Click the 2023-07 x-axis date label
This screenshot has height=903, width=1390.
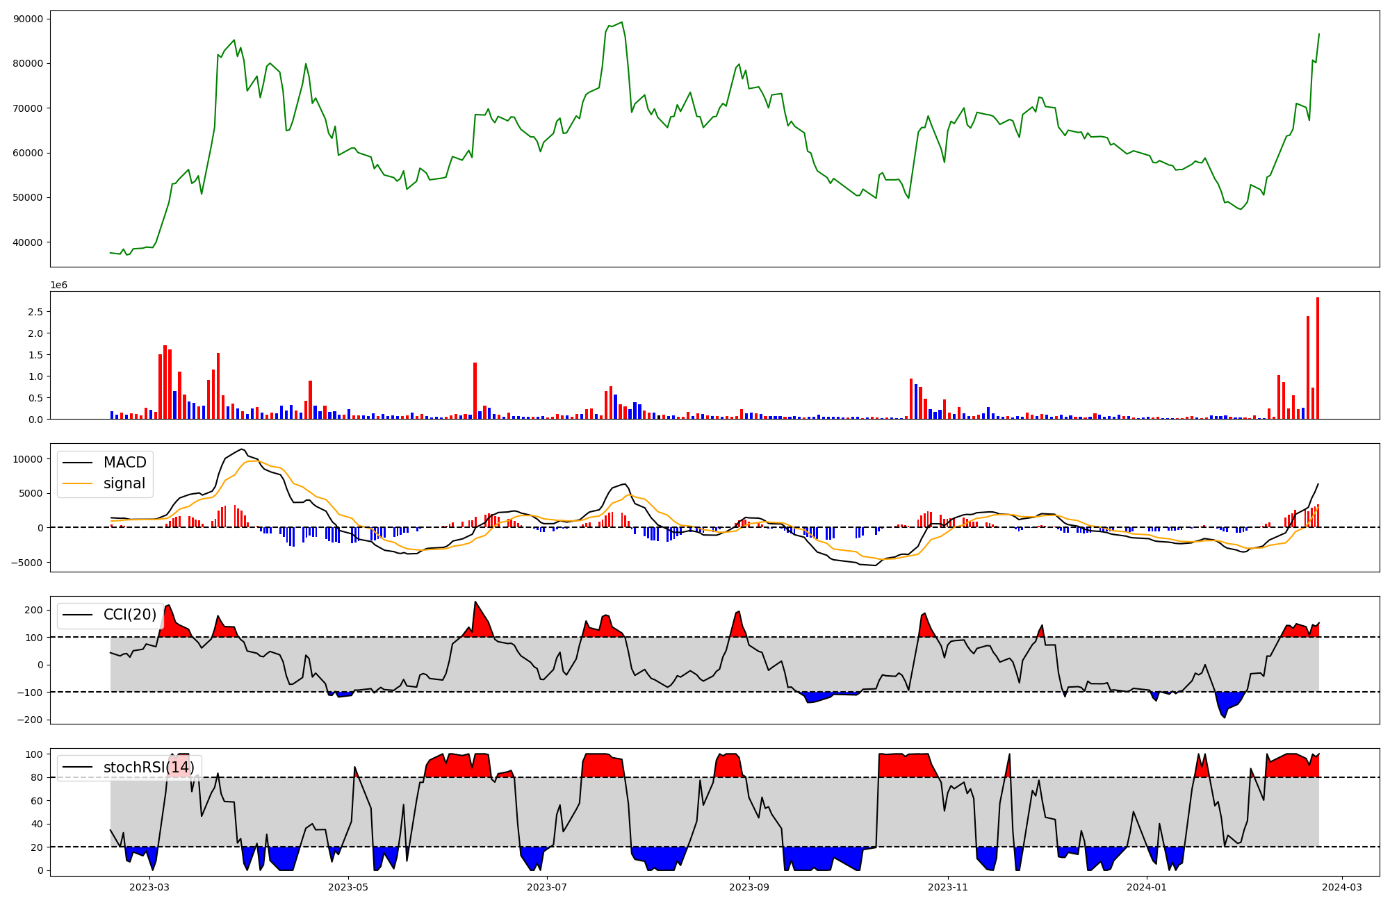(x=548, y=887)
